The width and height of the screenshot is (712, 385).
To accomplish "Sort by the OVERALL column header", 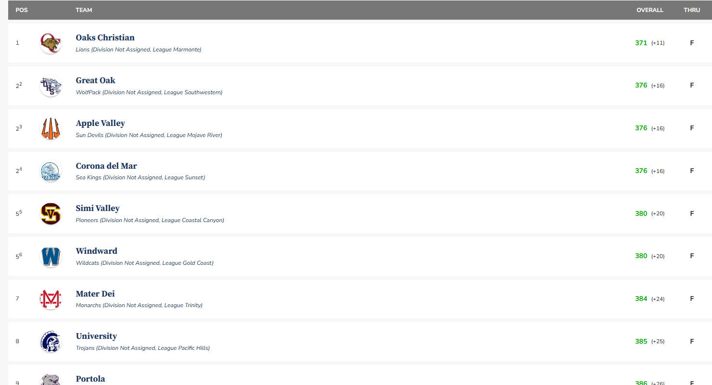I will coord(649,10).
